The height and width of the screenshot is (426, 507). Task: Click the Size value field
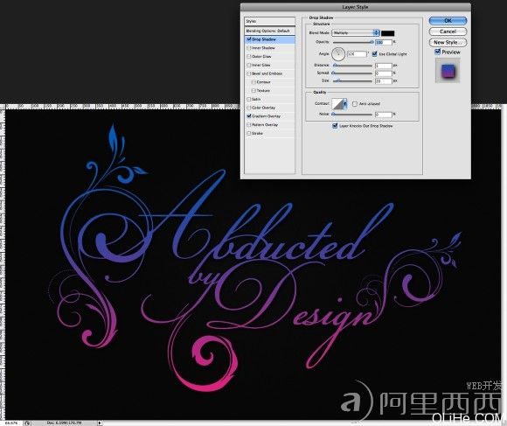coord(384,81)
